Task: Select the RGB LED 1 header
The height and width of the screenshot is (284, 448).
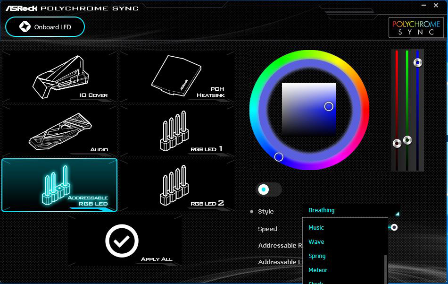Action: (177, 130)
